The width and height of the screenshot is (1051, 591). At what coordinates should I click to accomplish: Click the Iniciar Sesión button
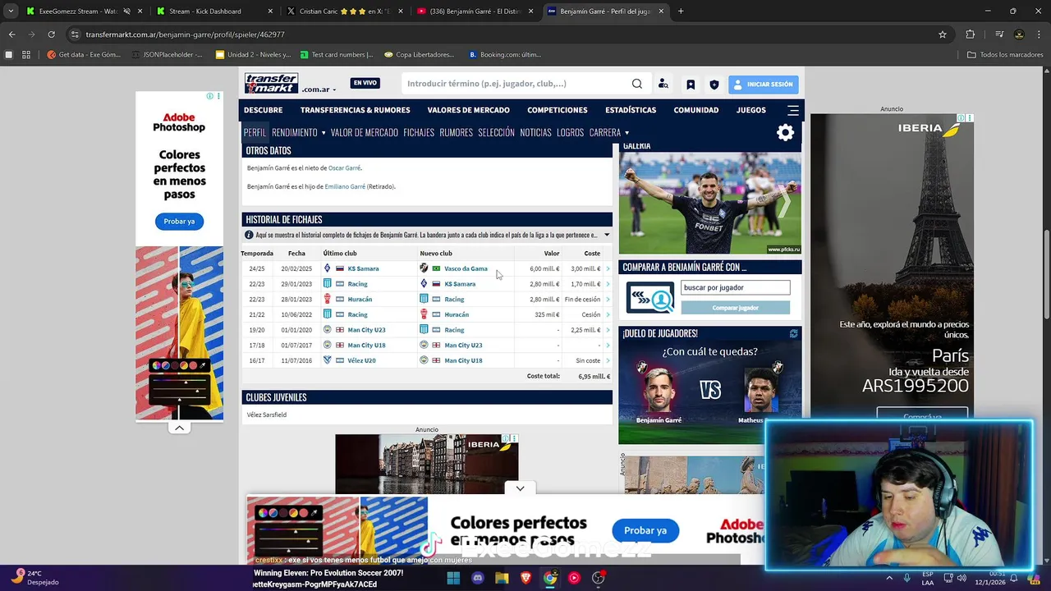[x=763, y=85]
